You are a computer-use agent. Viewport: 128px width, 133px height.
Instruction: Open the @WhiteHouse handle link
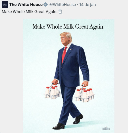(63, 5)
